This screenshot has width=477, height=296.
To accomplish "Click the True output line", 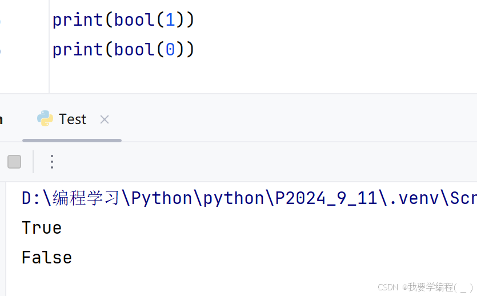I will point(42,228).
